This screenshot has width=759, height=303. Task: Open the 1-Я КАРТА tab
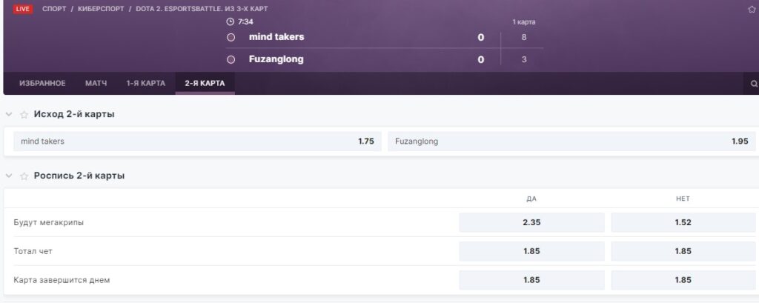click(x=146, y=83)
